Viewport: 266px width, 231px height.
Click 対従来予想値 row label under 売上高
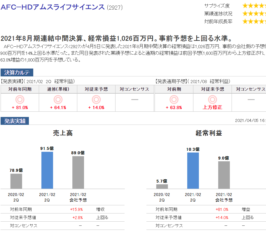[23, 218]
